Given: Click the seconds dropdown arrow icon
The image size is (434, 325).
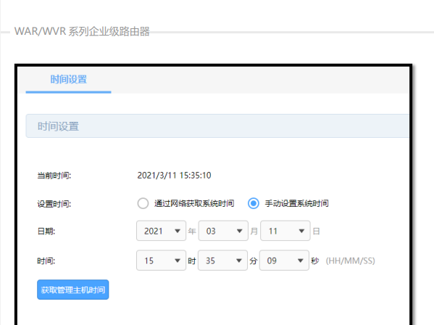Looking at the screenshot, I should (300, 260).
